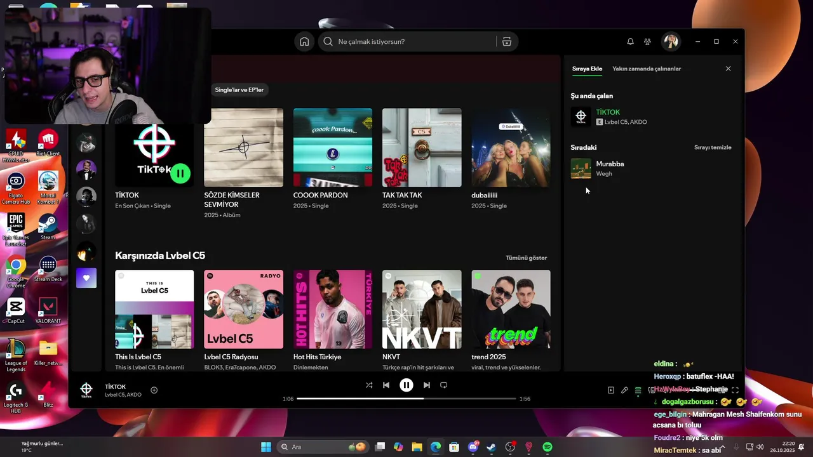813x457 pixels.
Task: Open Elgato Camera Hub shortcut
Action: pyautogui.click(x=16, y=189)
